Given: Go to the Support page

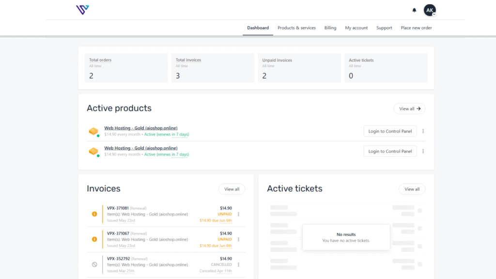Looking at the screenshot, I should [384, 28].
